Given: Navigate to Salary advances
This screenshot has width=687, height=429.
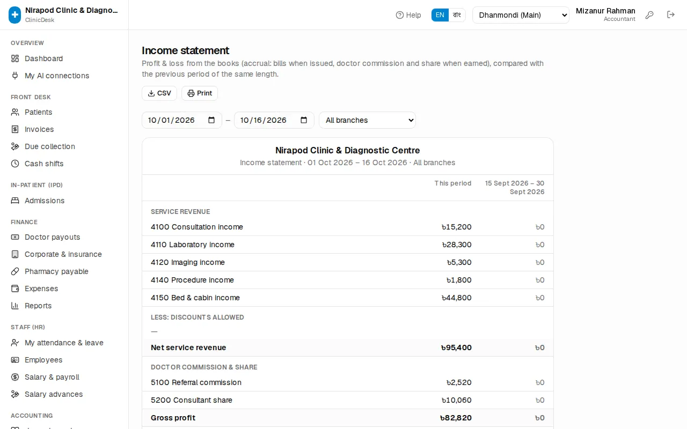Looking at the screenshot, I should pyautogui.click(x=64, y=394).
